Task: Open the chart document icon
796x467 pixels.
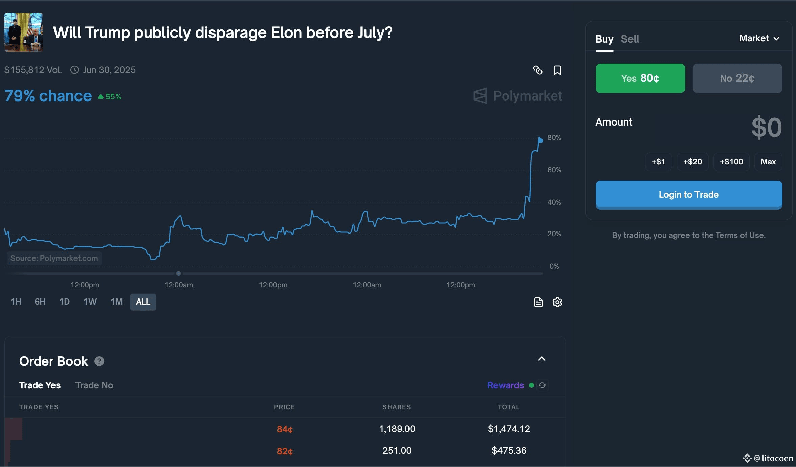Action: click(x=538, y=302)
